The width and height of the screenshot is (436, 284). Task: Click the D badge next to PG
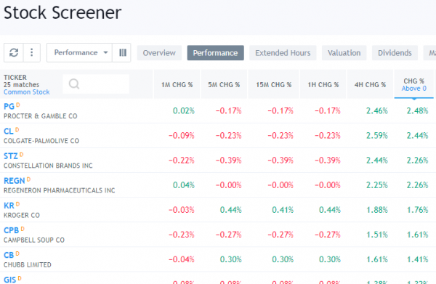[18, 105]
